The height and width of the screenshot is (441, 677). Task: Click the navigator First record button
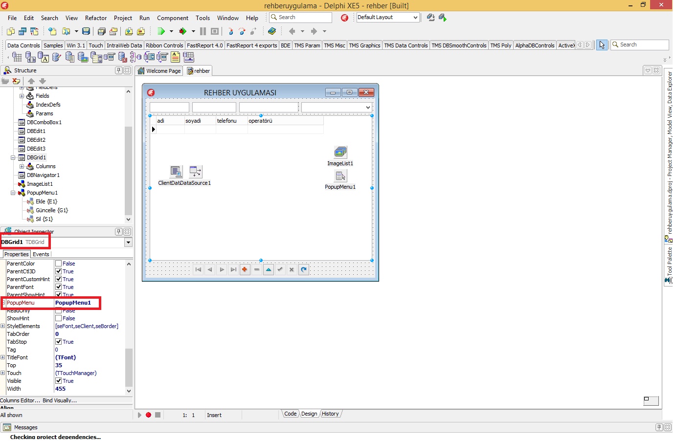[x=198, y=269]
